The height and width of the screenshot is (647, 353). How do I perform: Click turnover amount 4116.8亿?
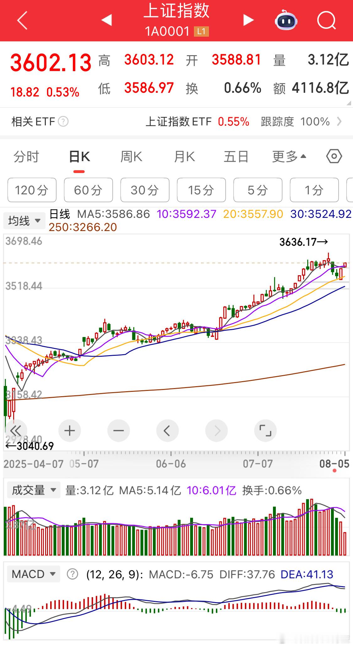(320, 88)
